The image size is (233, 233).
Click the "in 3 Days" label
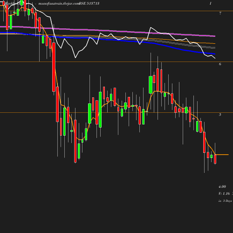coord(225,201)
